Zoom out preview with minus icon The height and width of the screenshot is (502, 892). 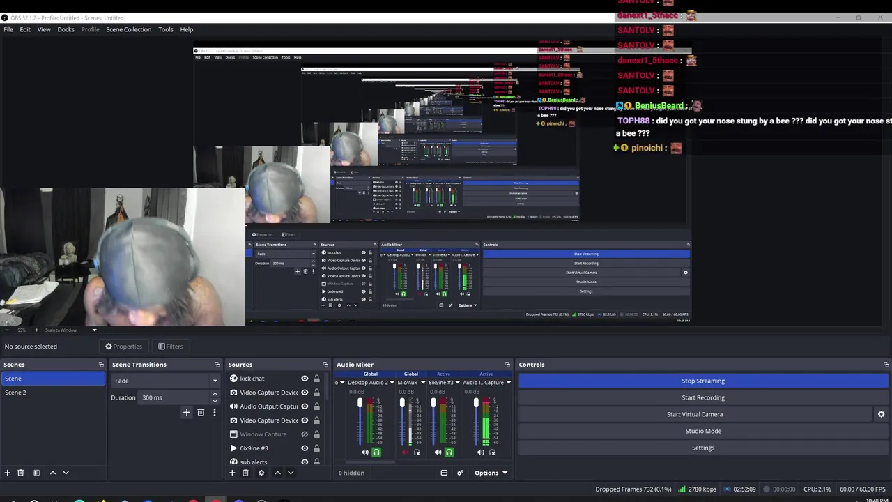(7, 330)
